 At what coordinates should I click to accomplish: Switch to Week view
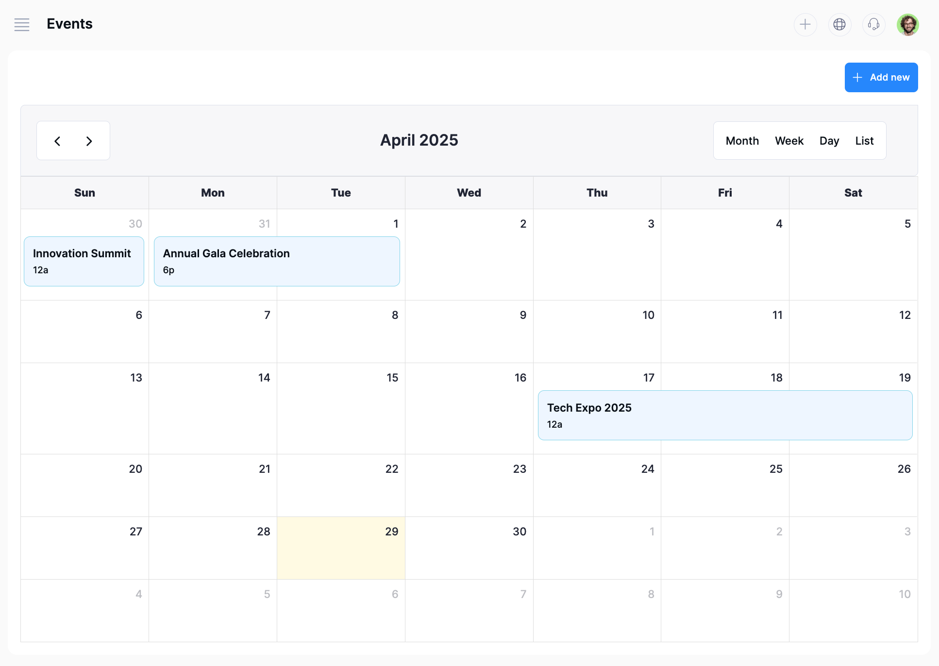789,141
